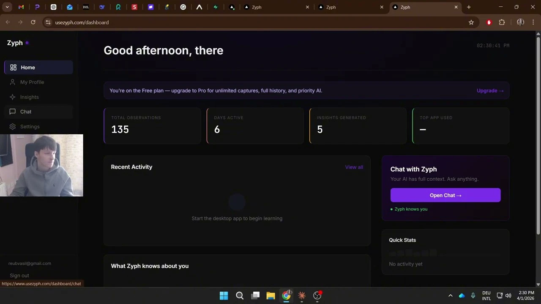Go back to the previous page
Image resolution: width=541 pixels, height=304 pixels.
8,22
